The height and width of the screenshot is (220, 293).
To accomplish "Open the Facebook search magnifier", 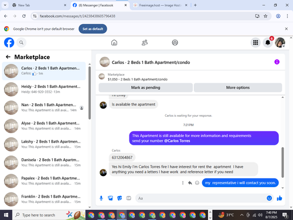I will point(21,42).
